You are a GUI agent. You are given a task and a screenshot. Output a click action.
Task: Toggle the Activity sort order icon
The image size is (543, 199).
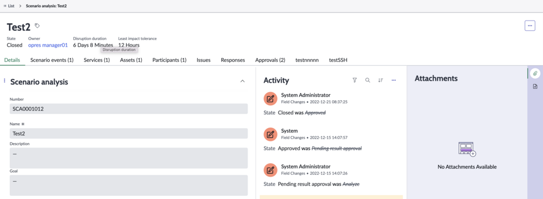(380, 80)
